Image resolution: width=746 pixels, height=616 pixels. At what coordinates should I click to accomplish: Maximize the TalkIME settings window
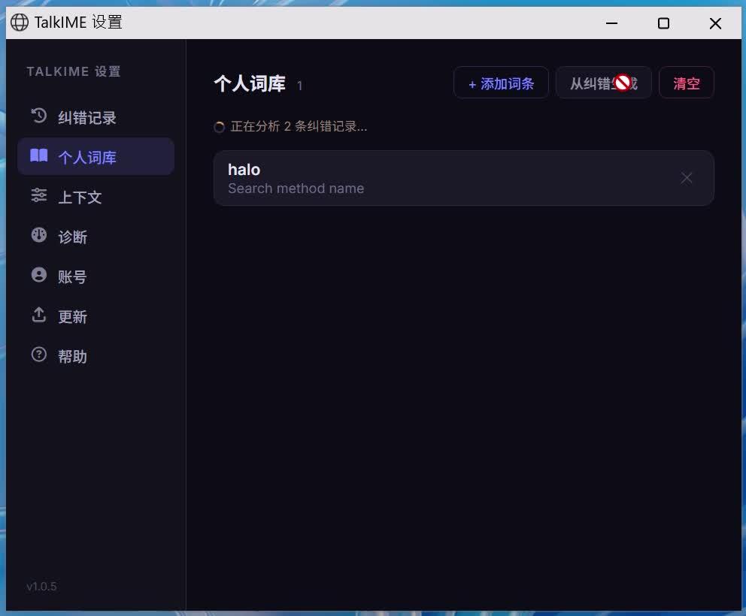pos(663,23)
